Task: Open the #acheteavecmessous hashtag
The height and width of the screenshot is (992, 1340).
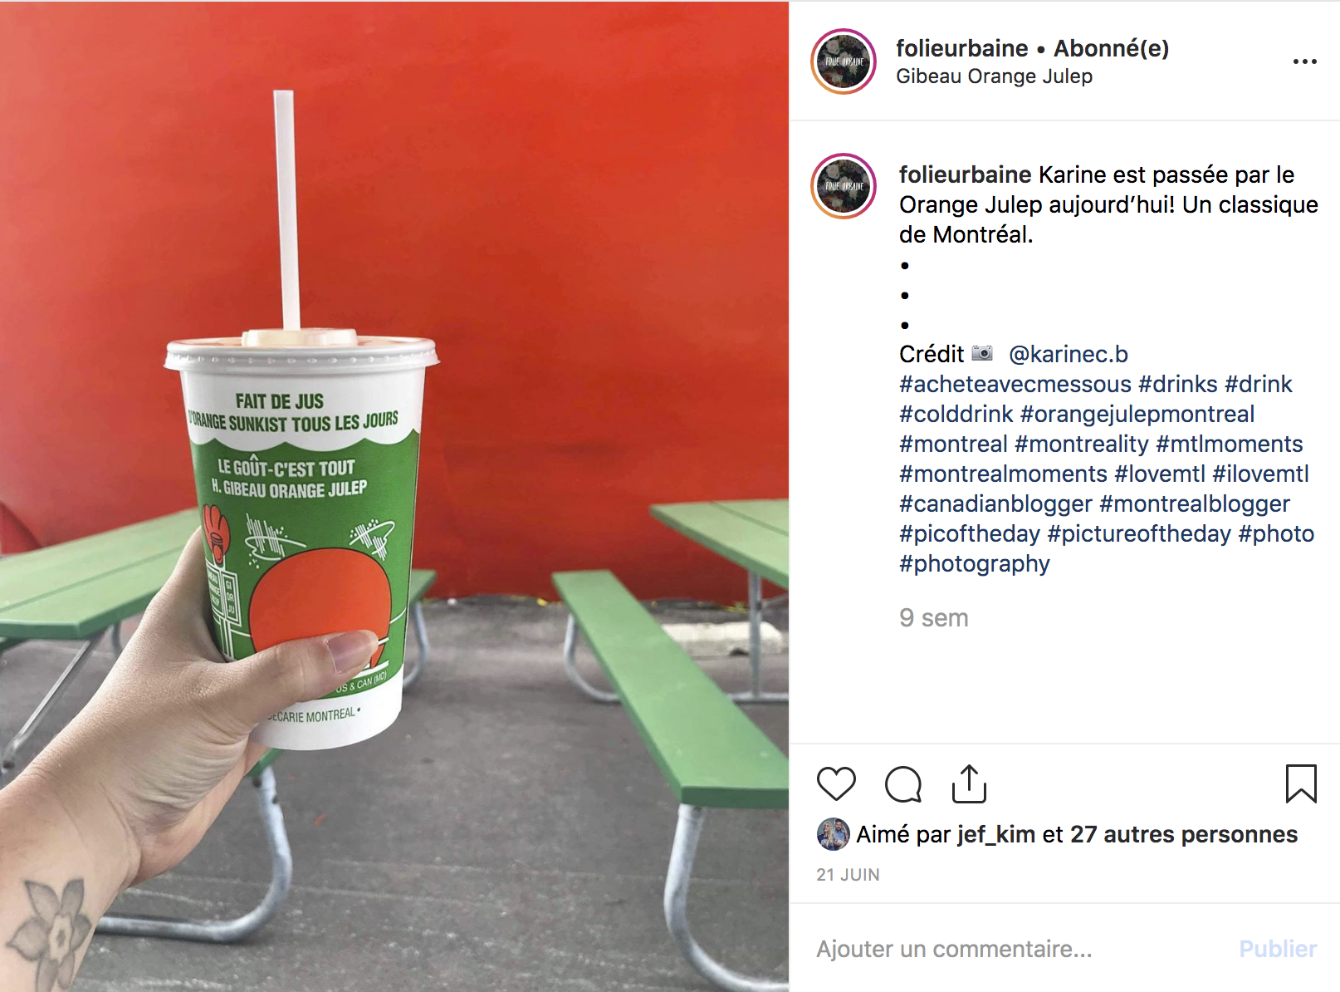Action: (1015, 384)
